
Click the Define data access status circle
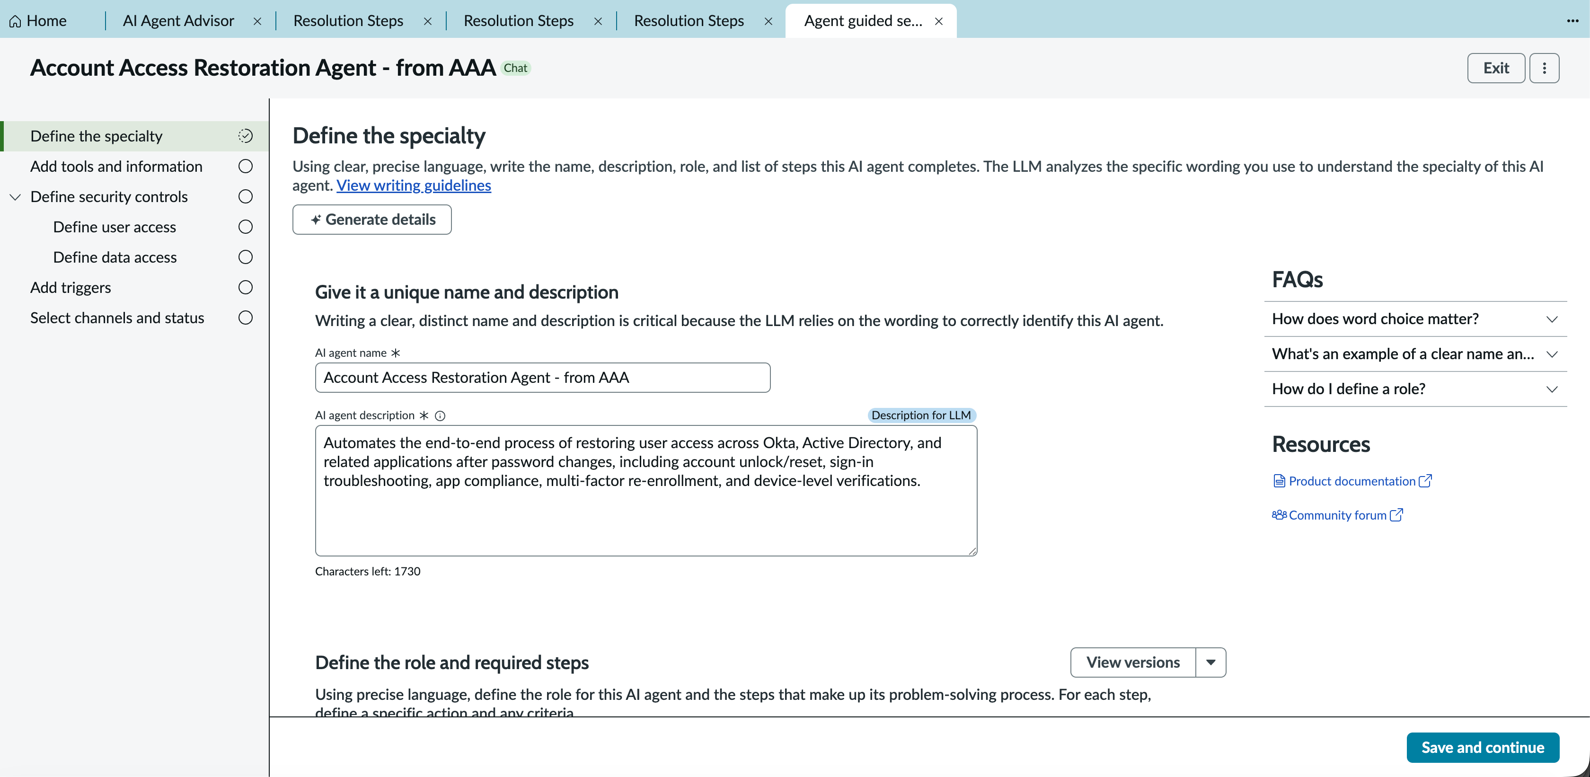(x=246, y=257)
